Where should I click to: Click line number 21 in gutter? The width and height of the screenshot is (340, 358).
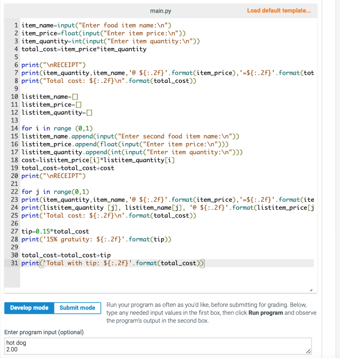point(14,184)
